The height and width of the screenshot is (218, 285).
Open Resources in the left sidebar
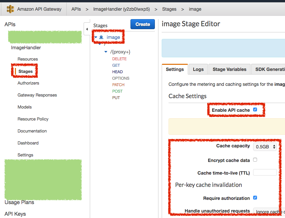click(28, 59)
